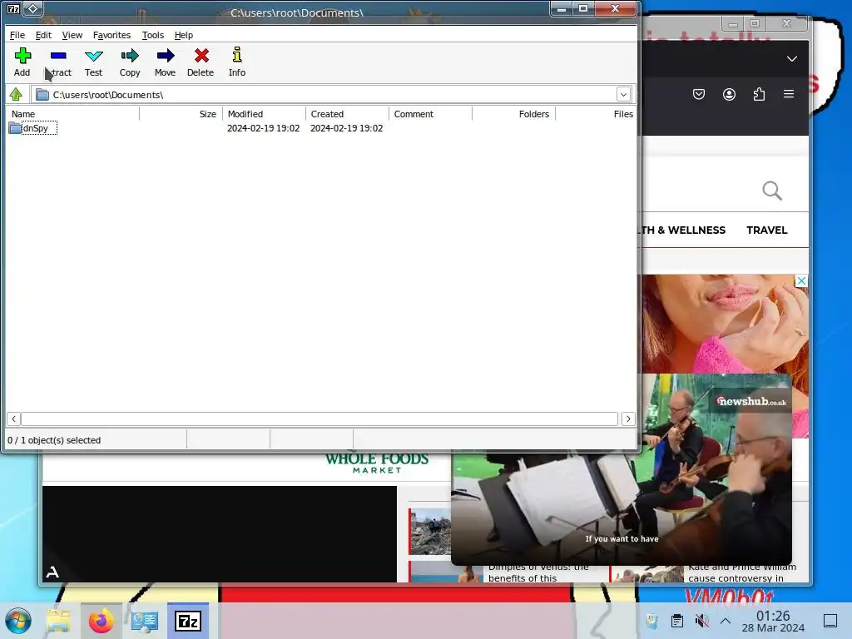Open Firefox extensions puzzle icon

coord(759,95)
